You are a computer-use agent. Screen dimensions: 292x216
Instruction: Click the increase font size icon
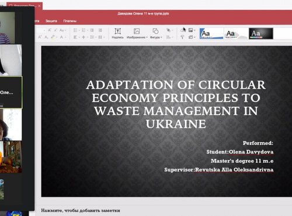50,30
